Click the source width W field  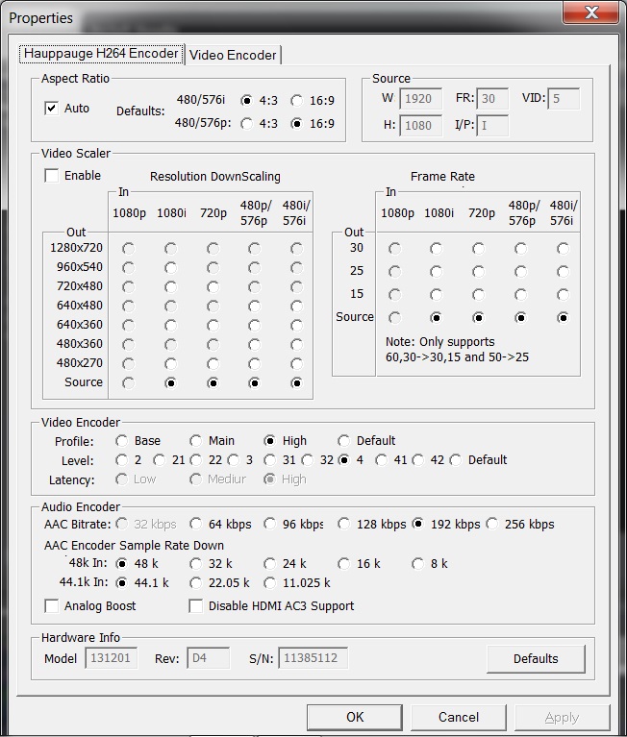coord(420,99)
